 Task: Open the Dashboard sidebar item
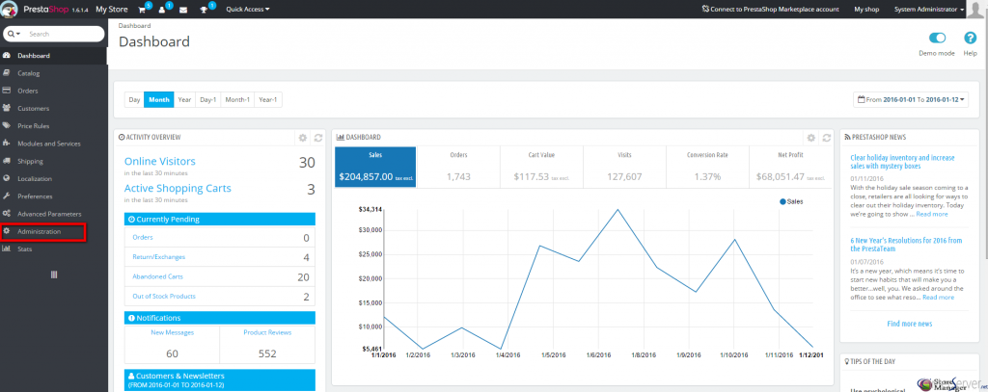click(54, 55)
